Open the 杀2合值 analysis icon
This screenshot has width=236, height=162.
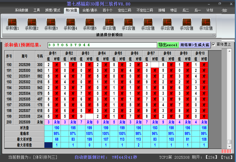pos(148,22)
